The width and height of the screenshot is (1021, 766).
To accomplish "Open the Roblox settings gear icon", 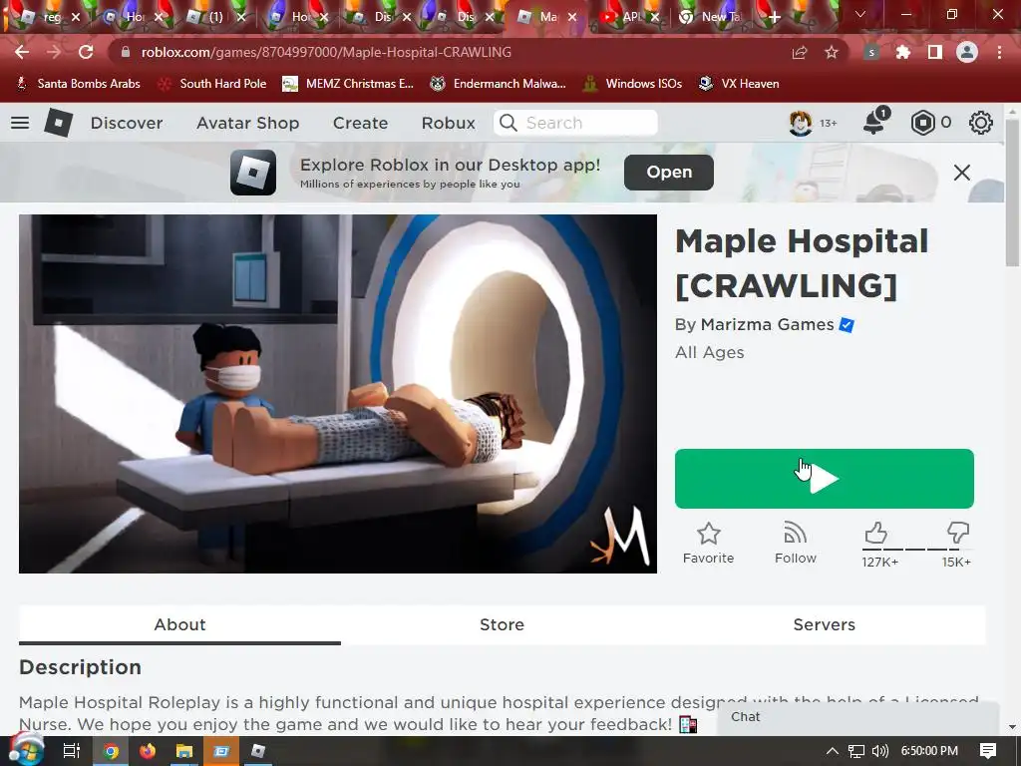I will (981, 123).
